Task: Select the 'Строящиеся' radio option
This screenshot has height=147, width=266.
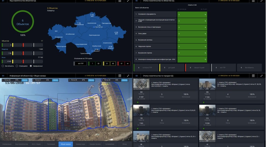Action: 17,66
